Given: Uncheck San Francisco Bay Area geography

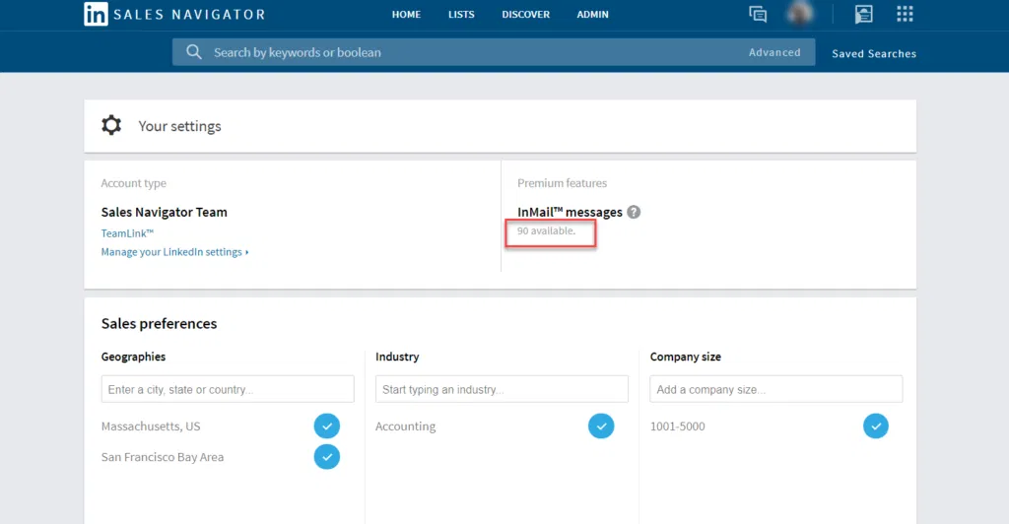Looking at the screenshot, I should [x=327, y=457].
